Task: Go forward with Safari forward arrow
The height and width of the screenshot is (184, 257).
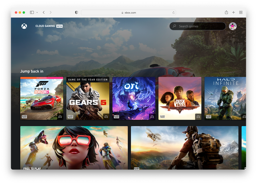Action: click(50, 13)
